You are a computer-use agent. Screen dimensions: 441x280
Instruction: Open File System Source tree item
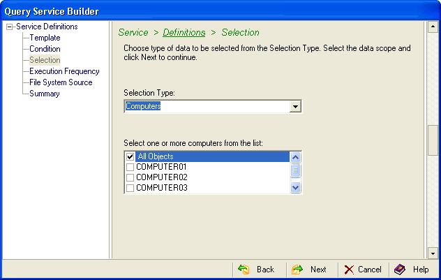tap(61, 82)
